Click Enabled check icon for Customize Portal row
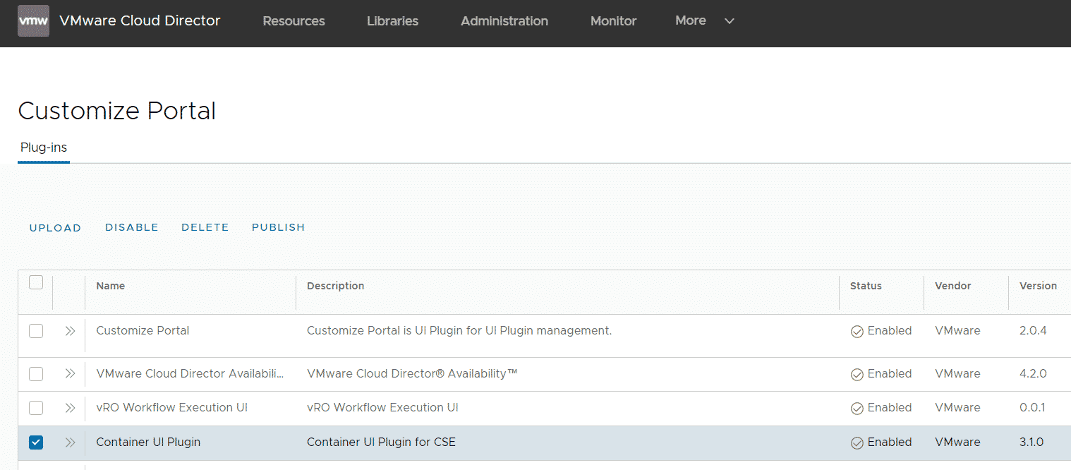The width and height of the screenshot is (1071, 470). [x=857, y=332]
